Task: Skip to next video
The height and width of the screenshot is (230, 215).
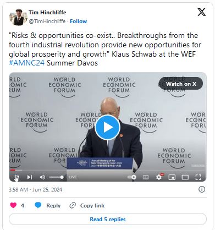Action: [30, 177]
